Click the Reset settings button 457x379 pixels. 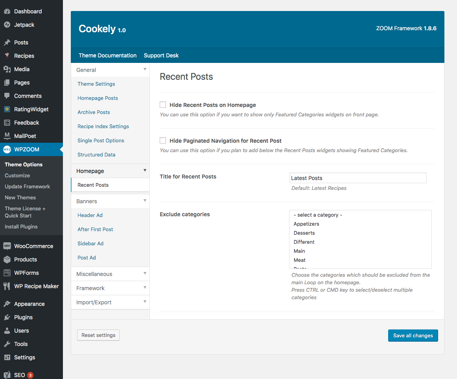point(98,335)
